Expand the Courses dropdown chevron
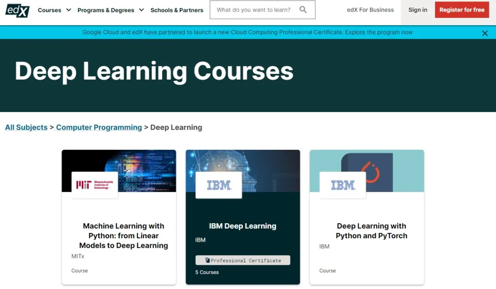496x289 pixels. 69,10
